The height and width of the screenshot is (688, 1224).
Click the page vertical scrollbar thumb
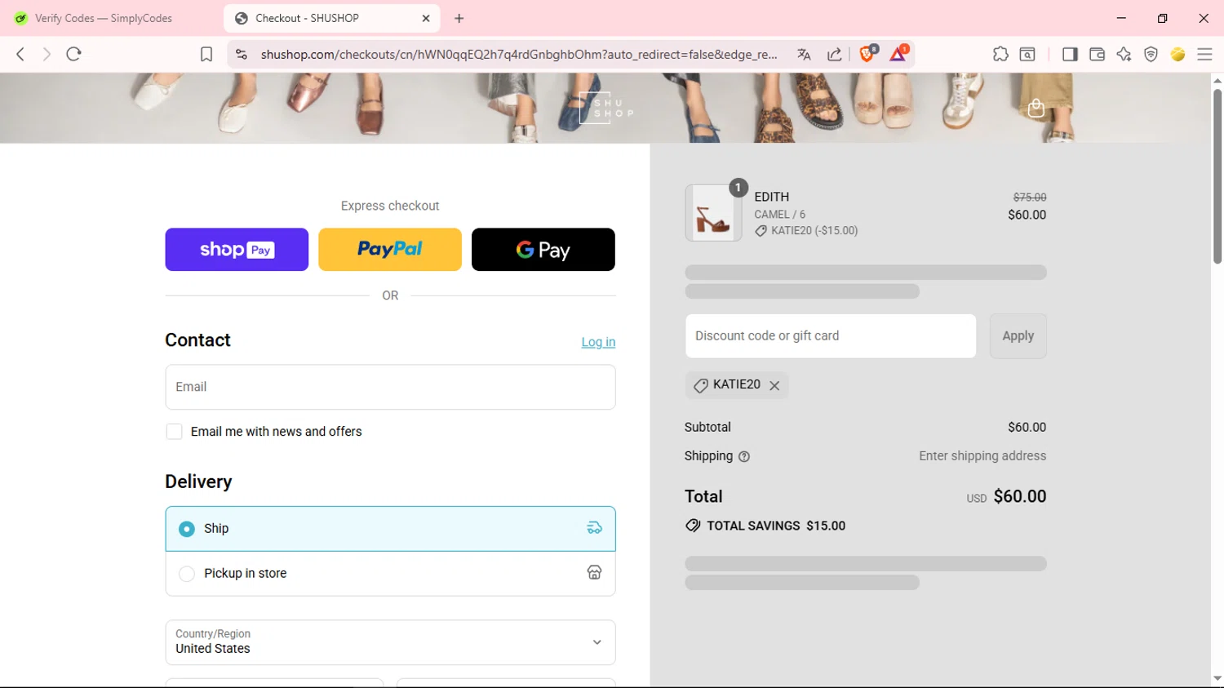1217,175
